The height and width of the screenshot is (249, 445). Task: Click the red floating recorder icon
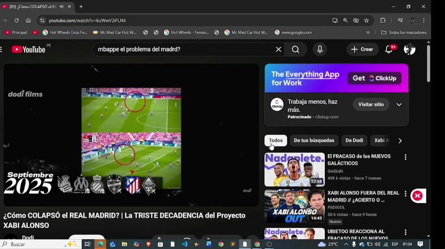pyautogui.click(x=418, y=196)
